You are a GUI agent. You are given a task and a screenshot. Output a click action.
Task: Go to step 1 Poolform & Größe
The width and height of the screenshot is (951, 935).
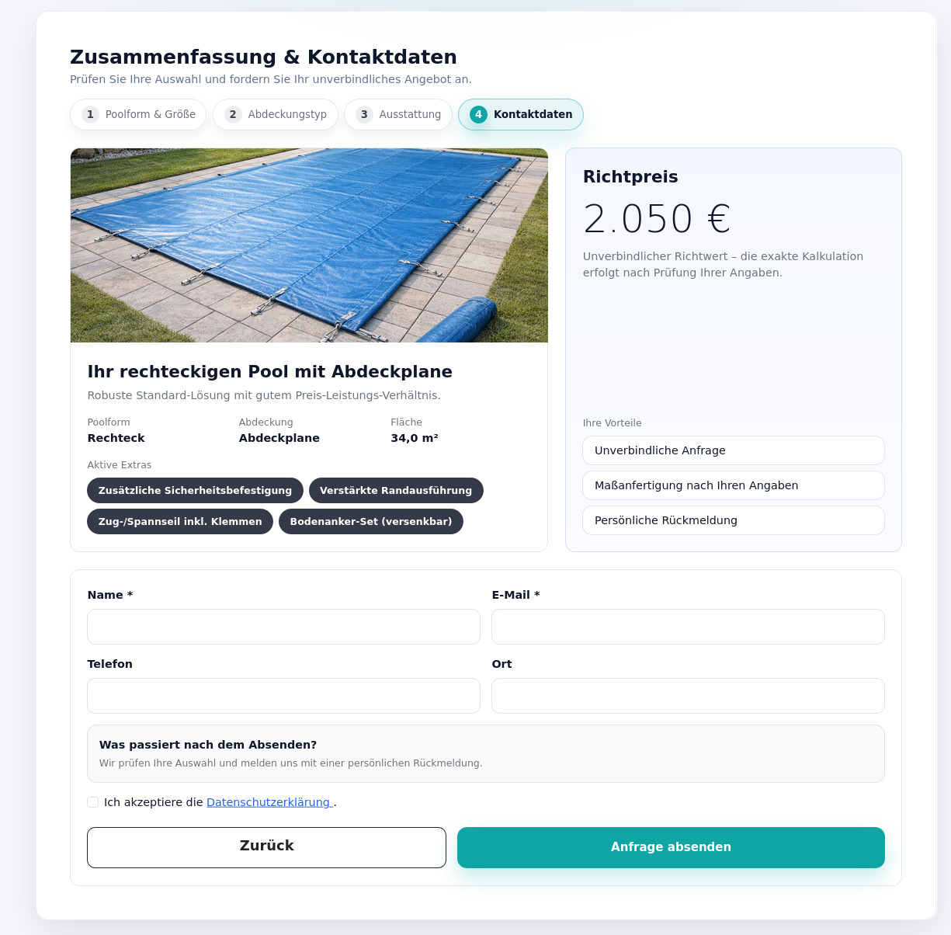tap(138, 114)
